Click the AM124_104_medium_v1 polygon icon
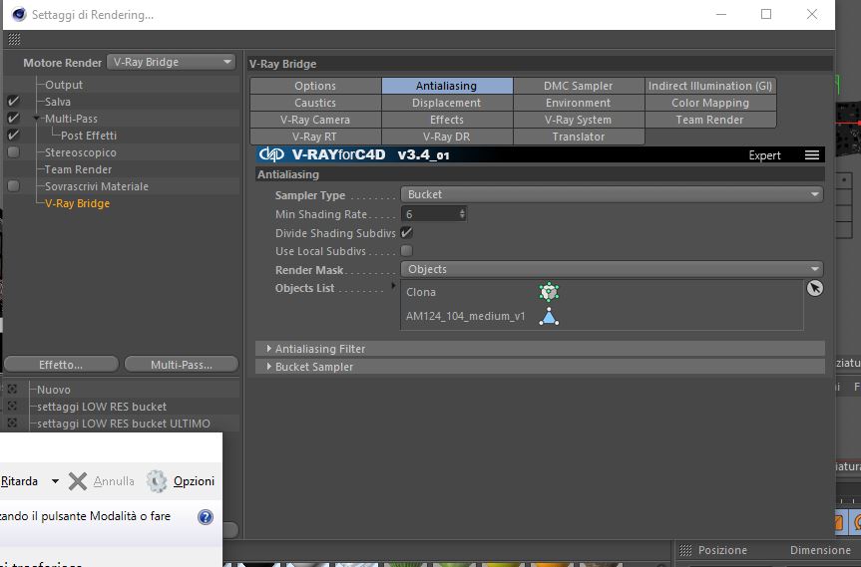Image resolution: width=861 pixels, height=567 pixels. click(549, 317)
